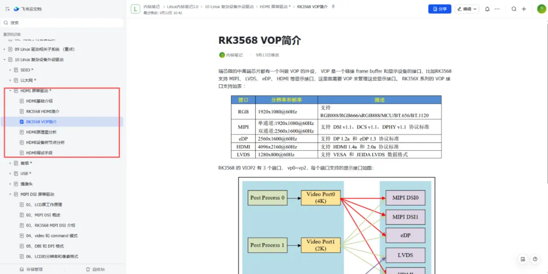Click the document title RK3568 VOP简介
Viewport: 548px width, 274px height.
[x=260, y=41]
